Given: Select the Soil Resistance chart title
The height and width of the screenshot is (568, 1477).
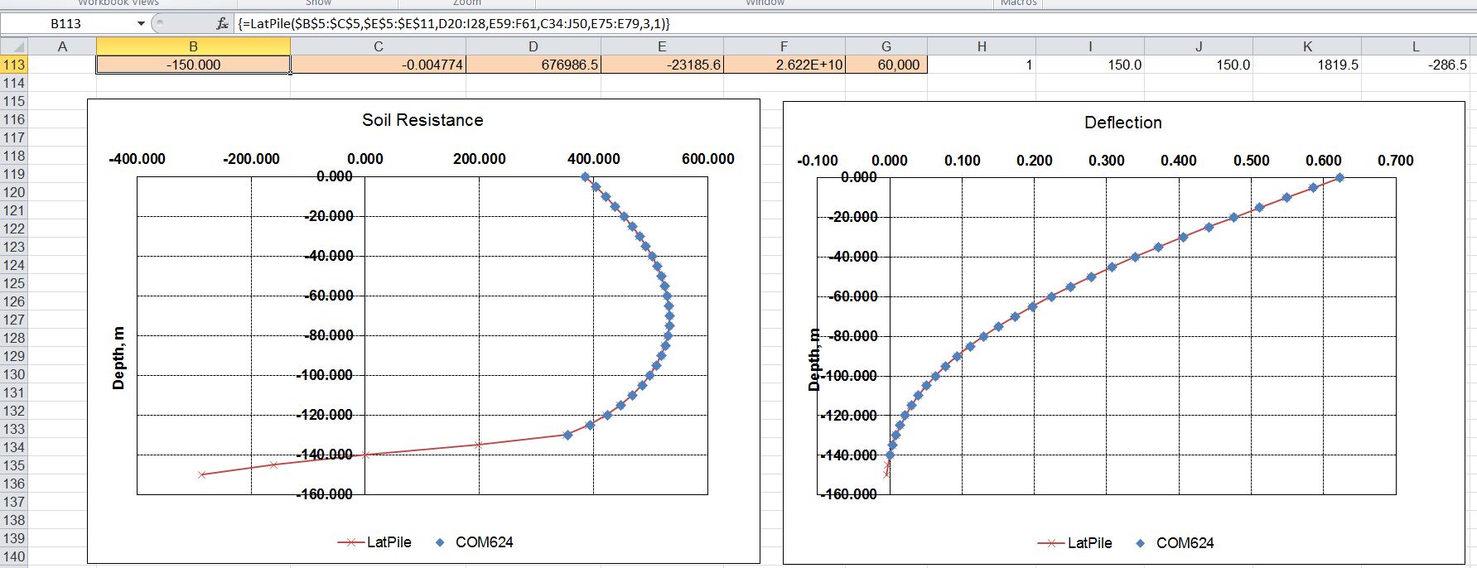Looking at the screenshot, I should [422, 120].
